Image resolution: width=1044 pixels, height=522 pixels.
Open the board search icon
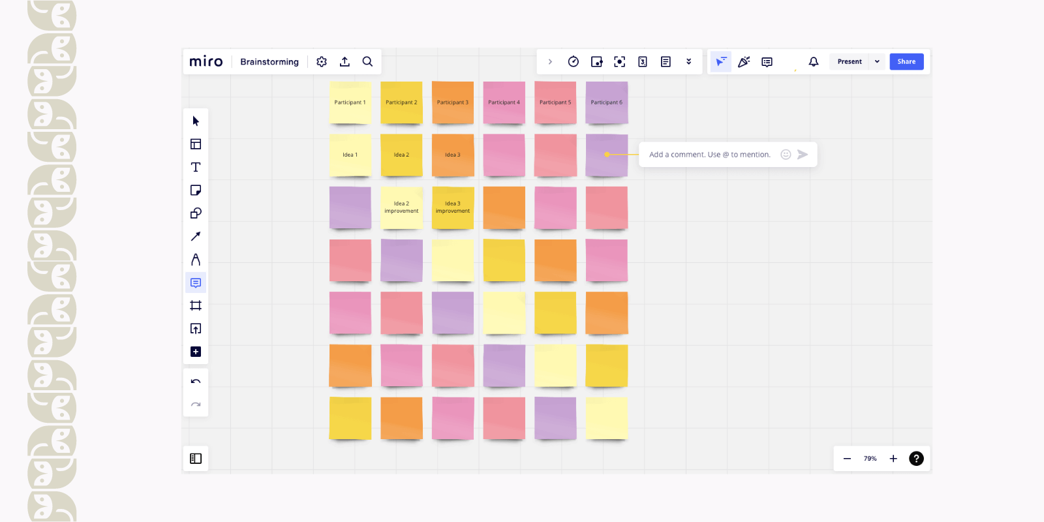tap(367, 61)
